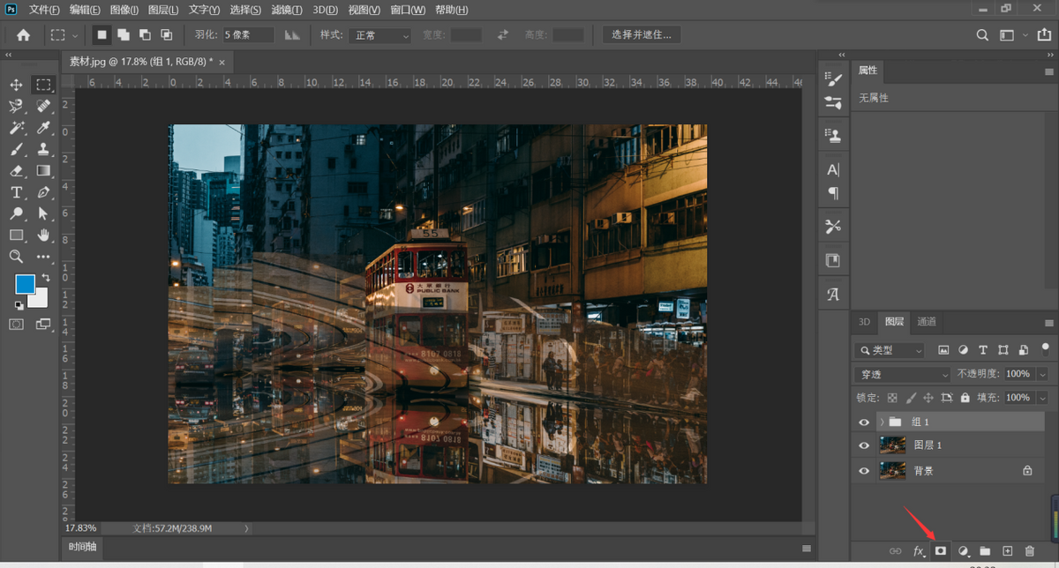
Task: Click the Home icon in options bar
Action: (x=23, y=35)
